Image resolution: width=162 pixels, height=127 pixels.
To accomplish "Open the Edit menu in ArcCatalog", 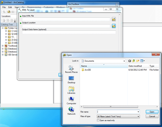I will click(x=10, y=7).
